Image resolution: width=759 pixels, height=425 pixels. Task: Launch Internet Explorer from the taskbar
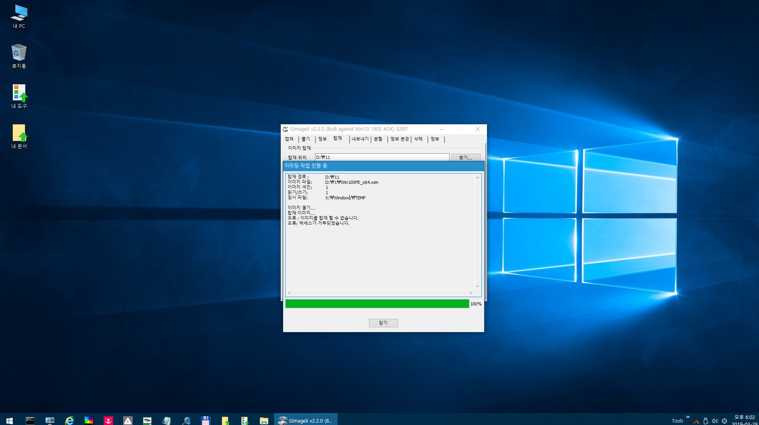(x=69, y=420)
